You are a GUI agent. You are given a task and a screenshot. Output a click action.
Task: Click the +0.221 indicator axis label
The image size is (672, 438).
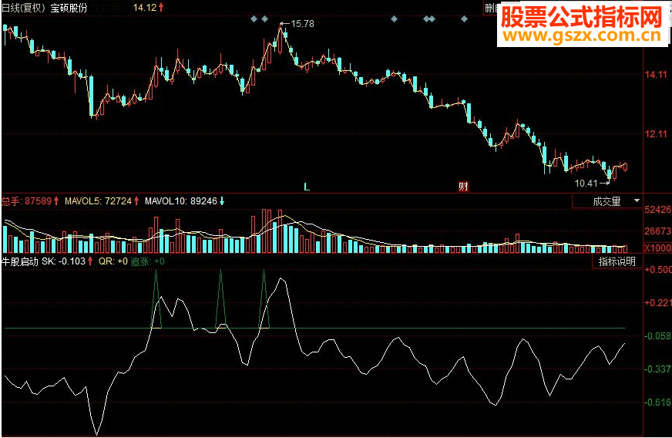point(658,303)
